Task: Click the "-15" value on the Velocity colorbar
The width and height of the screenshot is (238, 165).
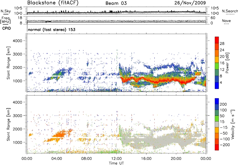Action: click(x=224, y=127)
